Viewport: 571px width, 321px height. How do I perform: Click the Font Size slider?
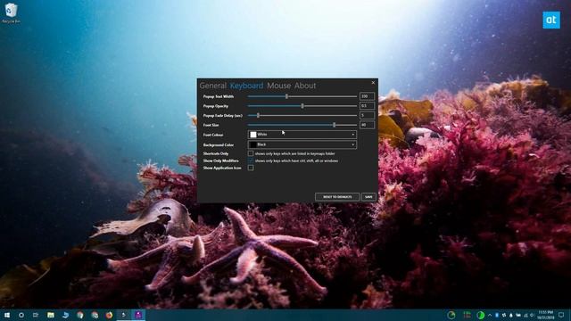coord(302,125)
